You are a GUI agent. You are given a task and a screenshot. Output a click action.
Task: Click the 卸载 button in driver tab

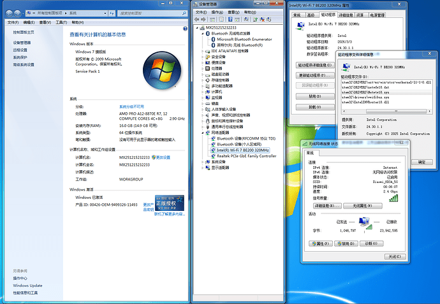coord(315,107)
